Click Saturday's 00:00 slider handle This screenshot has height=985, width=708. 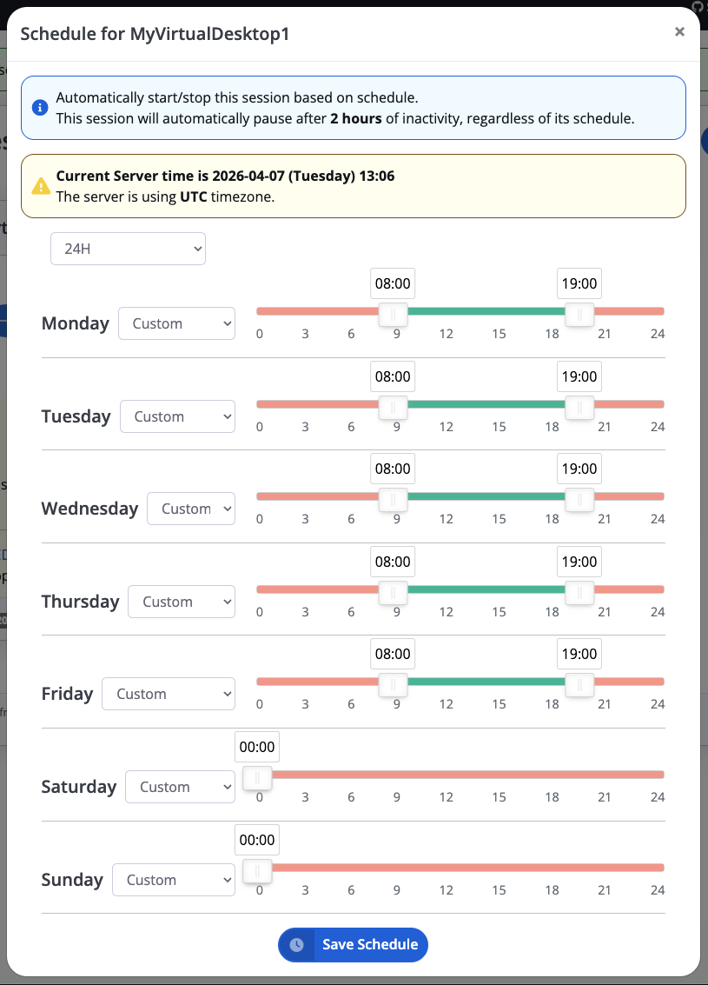[257, 777]
